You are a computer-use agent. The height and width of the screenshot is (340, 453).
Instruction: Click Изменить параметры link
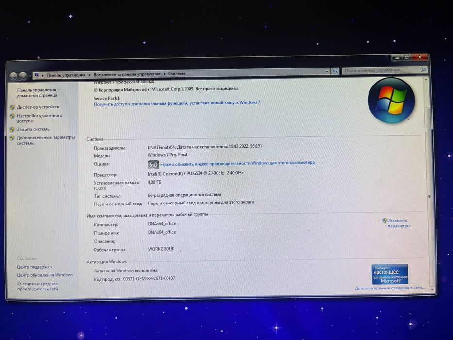[x=399, y=223]
